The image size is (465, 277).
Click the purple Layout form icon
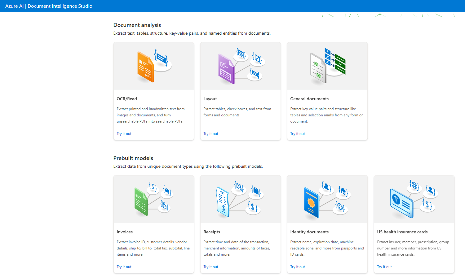click(x=226, y=69)
